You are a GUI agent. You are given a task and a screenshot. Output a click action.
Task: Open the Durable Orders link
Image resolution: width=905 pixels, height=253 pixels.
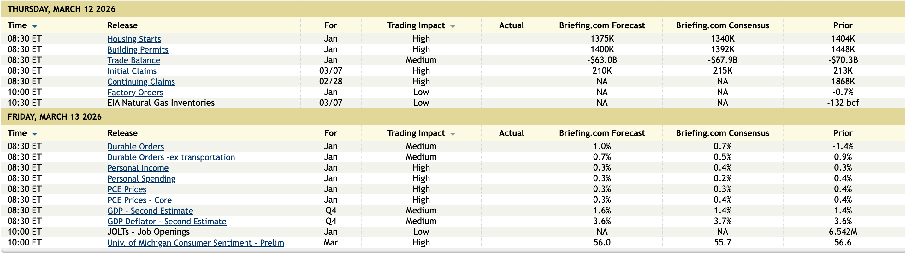point(136,146)
